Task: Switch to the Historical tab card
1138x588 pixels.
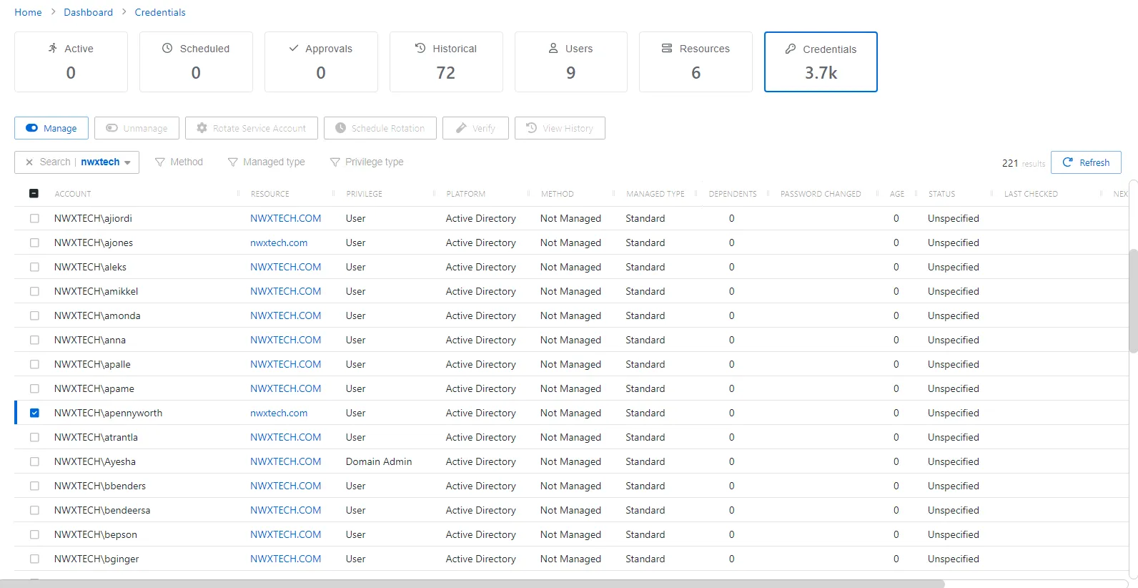Action: pyautogui.click(x=446, y=62)
